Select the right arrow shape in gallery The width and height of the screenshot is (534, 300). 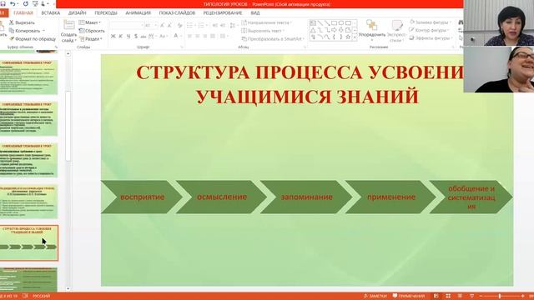[x=334, y=30]
